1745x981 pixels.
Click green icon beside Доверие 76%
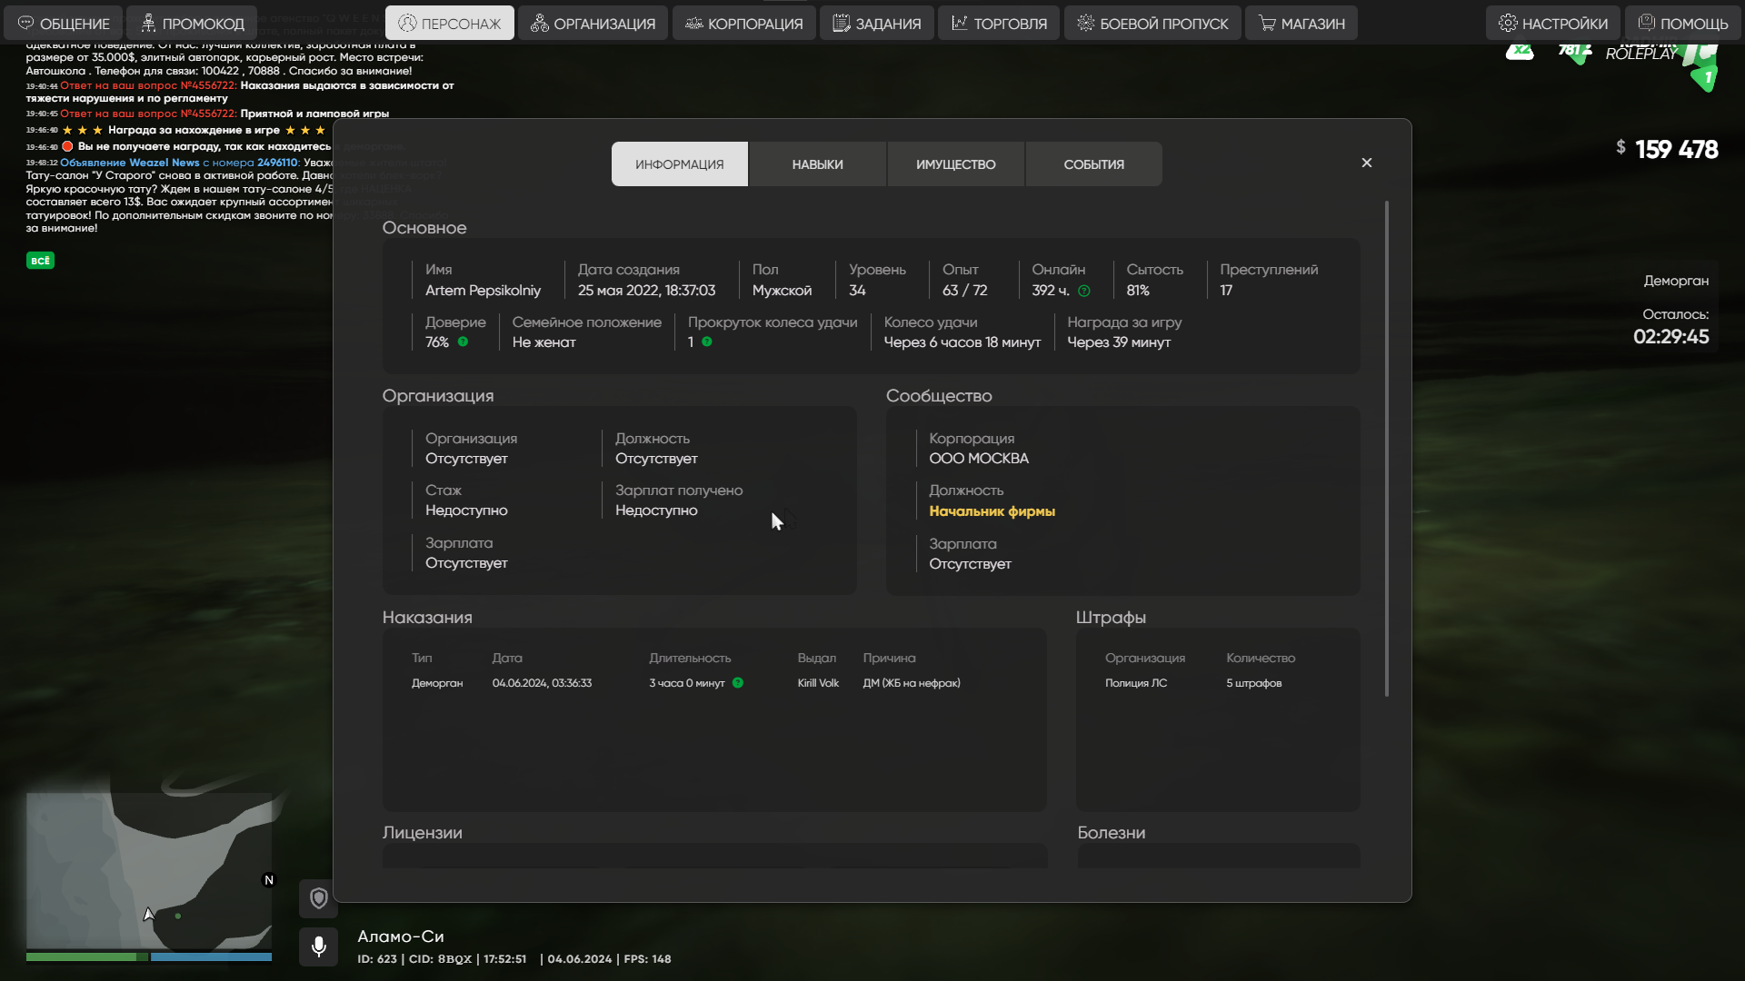(x=463, y=342)
